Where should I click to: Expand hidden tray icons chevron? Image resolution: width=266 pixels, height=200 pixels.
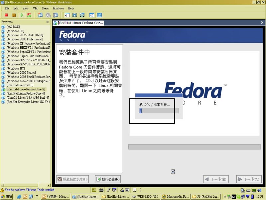point(225,197)
